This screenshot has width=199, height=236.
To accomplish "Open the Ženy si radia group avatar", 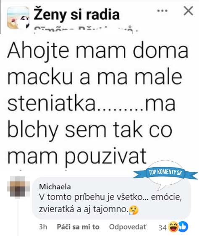I will pos(18,18).
